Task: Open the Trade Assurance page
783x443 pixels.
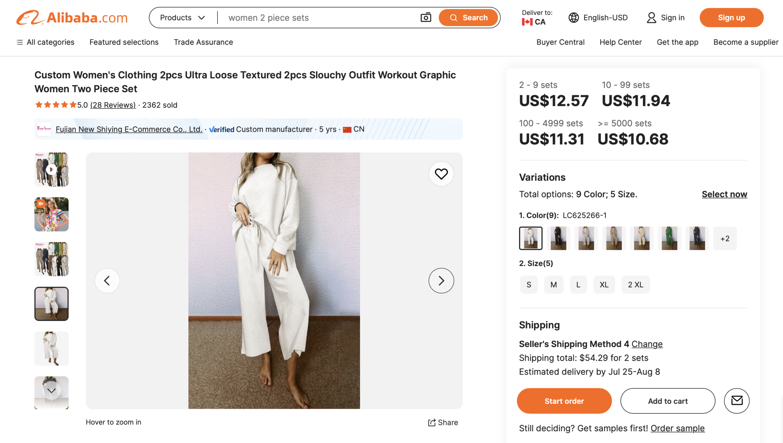Action: click(203, 42)
